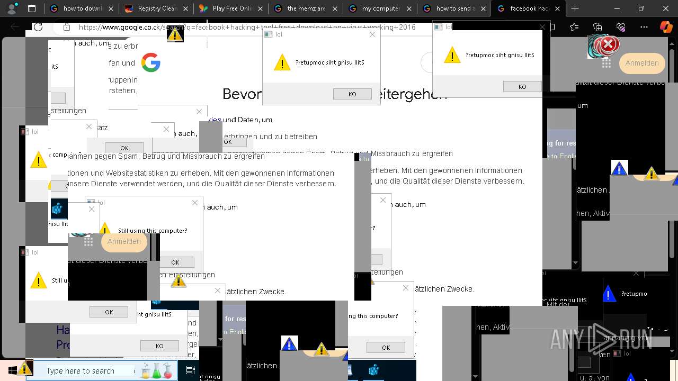Open the Collections icon in Edge toolbar

coord(597,27)
